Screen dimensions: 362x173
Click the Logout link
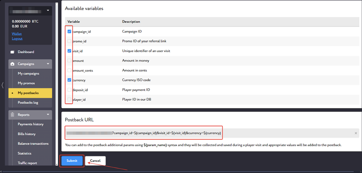(x=17, y=39)
